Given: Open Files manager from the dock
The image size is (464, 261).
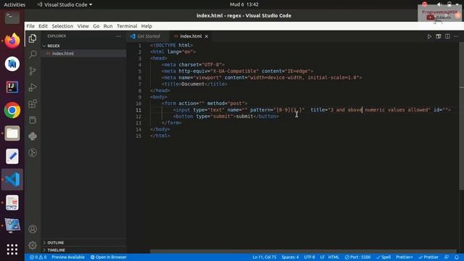Looking at the screenshot, I should [x=12, y=133].
